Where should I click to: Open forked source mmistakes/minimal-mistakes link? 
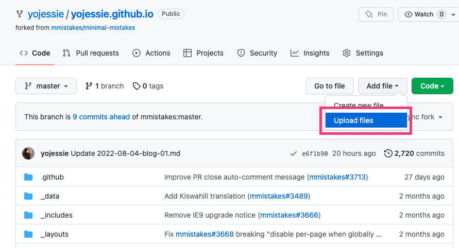click(93, 28)
